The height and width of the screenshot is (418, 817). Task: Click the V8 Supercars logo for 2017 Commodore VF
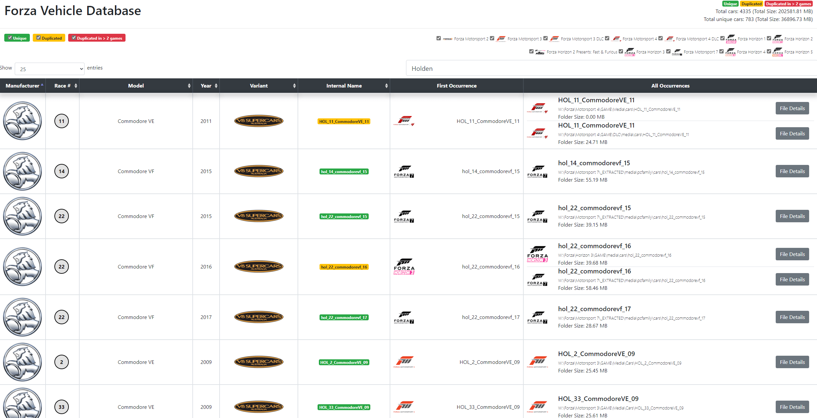[259, 317]
